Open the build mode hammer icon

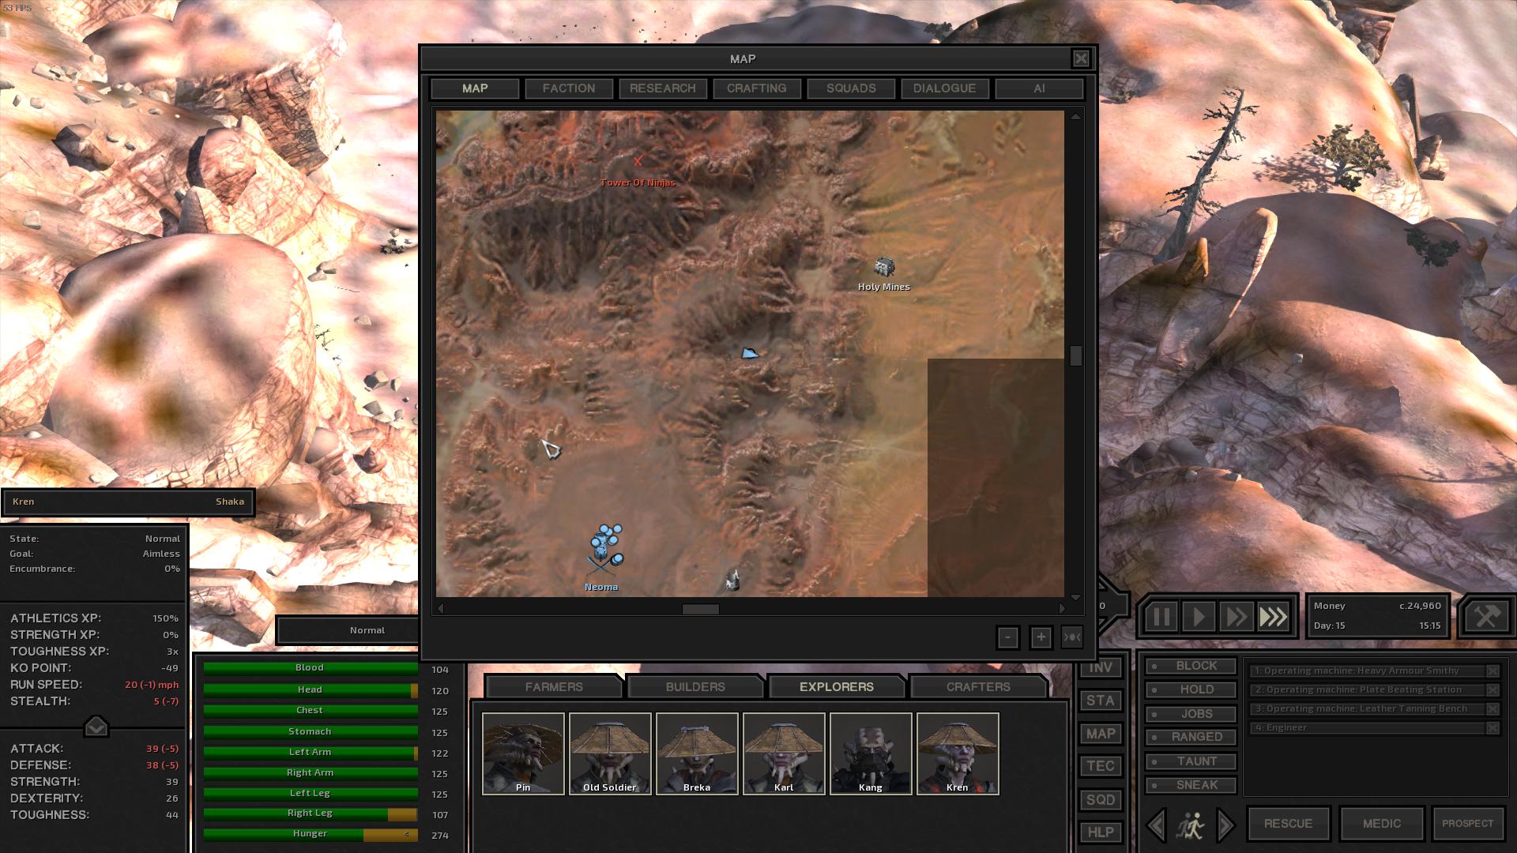[1486, 616]
